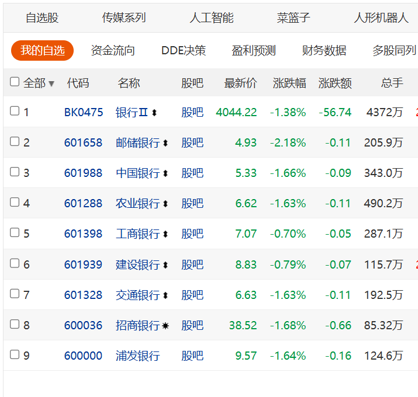The width and height of the screenshot is (418, 397).
Task: Open the 财务数据 view
Action: coord(324,50)
